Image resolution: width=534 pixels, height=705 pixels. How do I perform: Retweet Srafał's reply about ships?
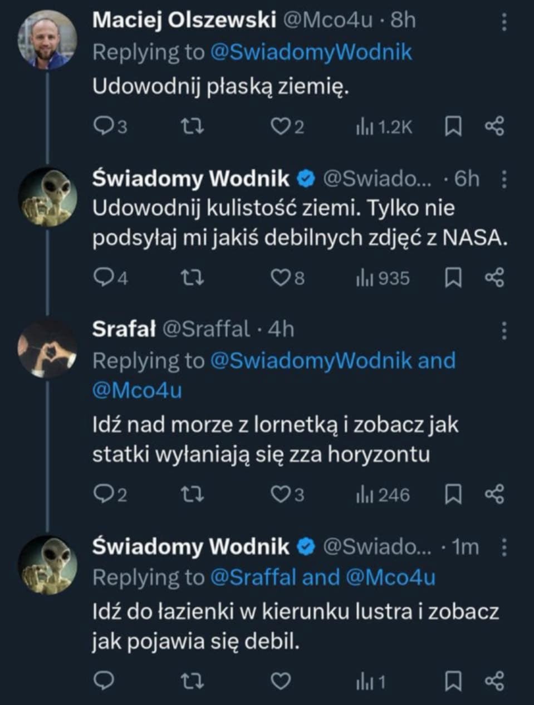193,495
